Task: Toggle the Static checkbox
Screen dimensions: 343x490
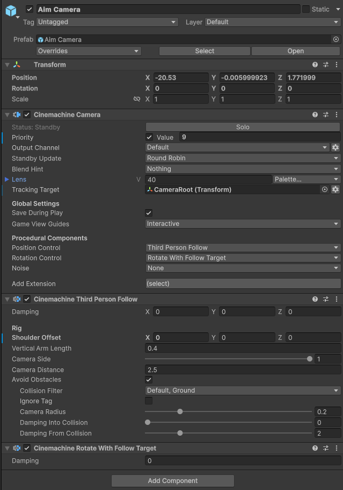Action: click(x=306, y=9)
